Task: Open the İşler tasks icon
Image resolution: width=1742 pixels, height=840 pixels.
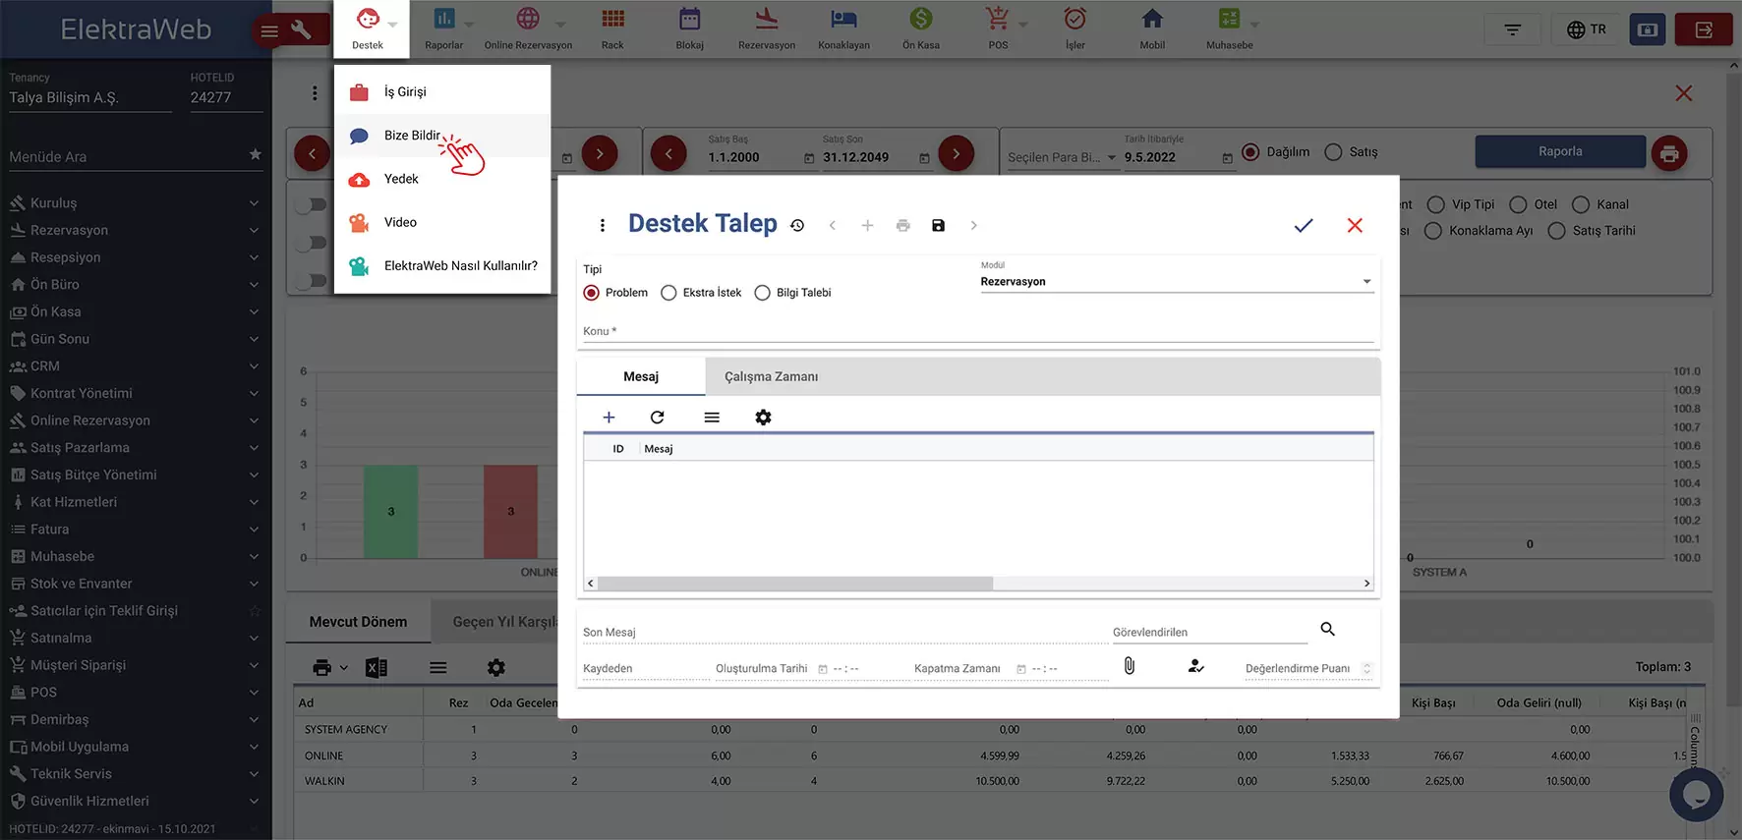Action: coord(1075,19)
